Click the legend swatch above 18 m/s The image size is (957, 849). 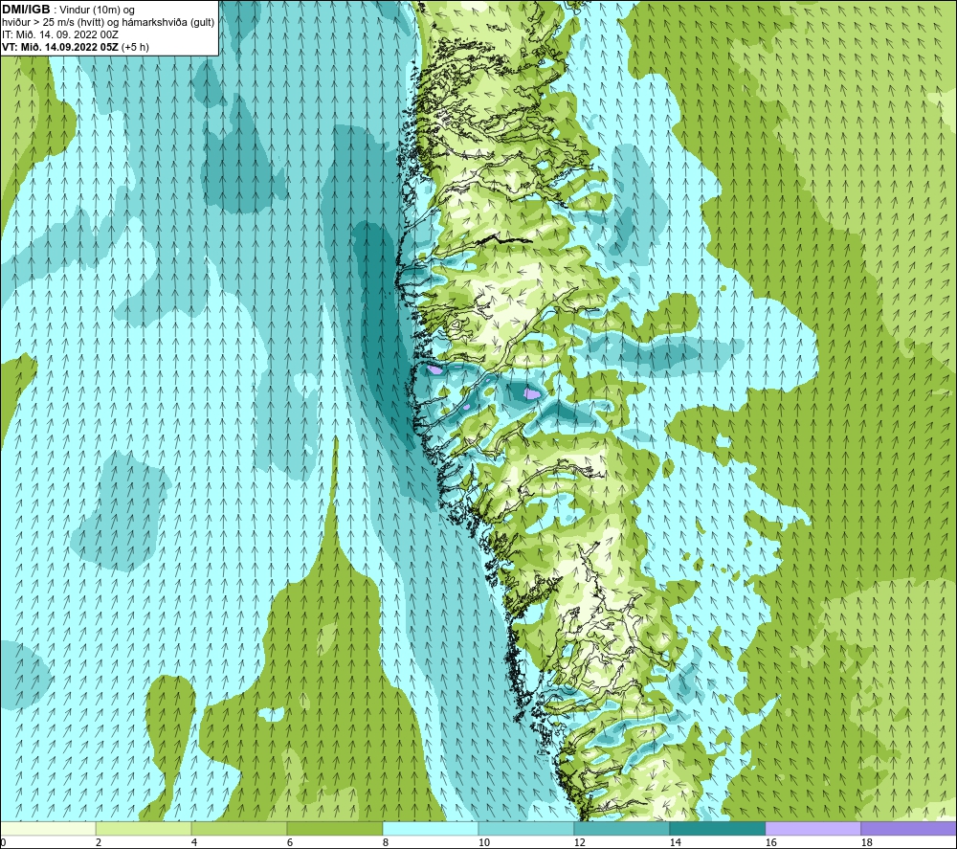coord(909,829)
